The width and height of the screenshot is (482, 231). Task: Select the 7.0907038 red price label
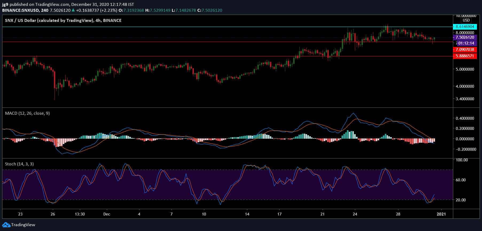click(465, 50)
